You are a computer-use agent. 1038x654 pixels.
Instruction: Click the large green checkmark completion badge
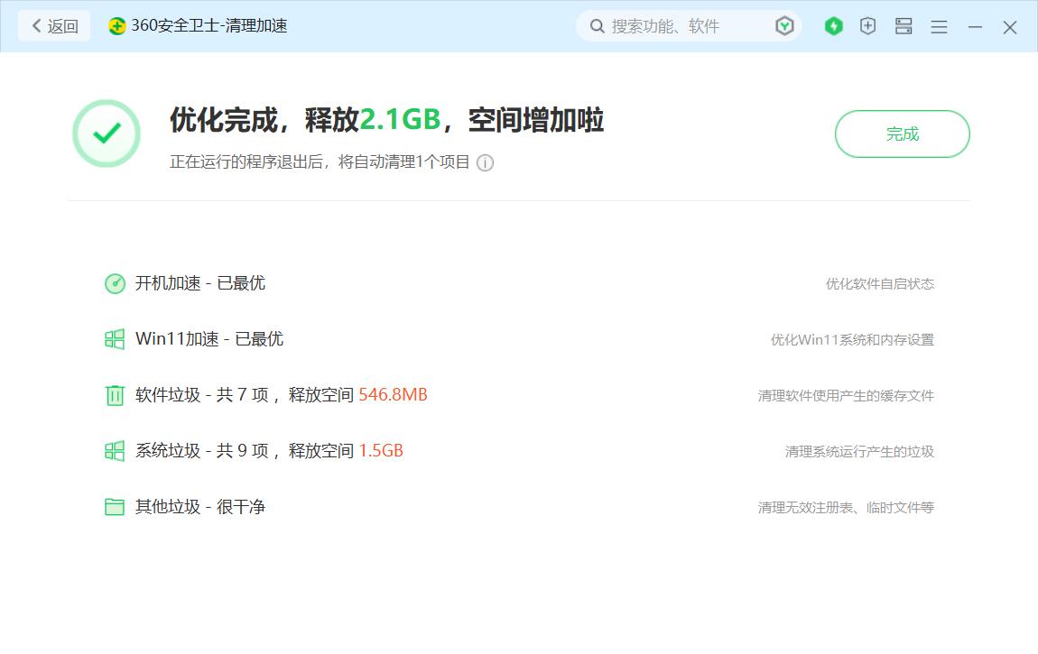[106, 133]
